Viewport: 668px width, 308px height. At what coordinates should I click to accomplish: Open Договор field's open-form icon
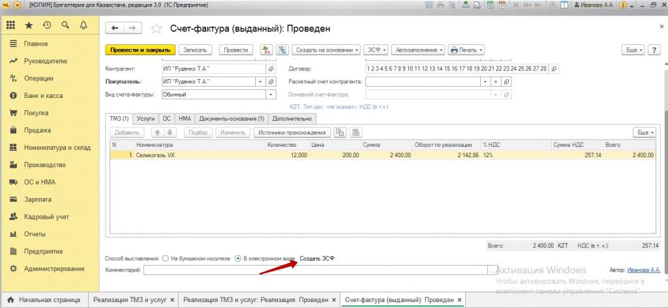click(554, 69)
